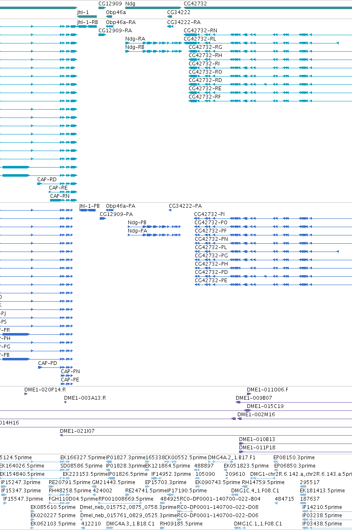Select protein CG42732-PG
The image size is (352, 530).
[211, 256]
